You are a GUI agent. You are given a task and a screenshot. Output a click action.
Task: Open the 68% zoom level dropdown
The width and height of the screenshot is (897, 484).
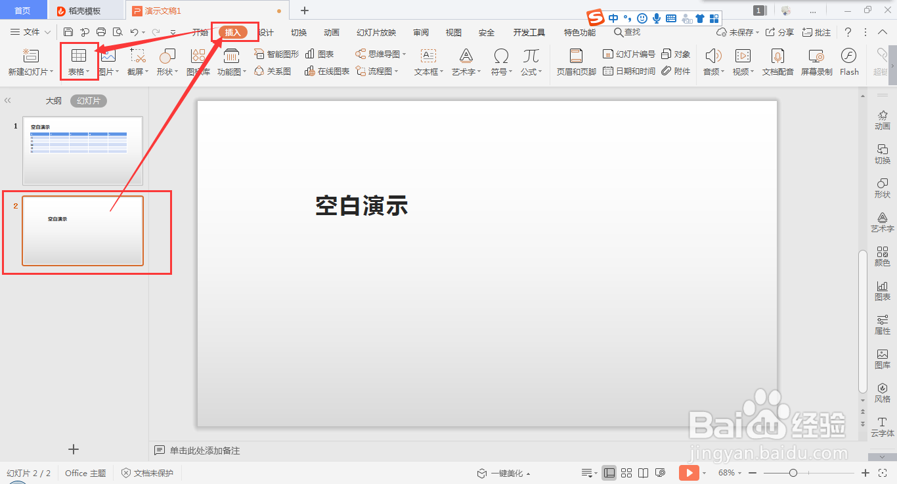click(x=729, y=472)
